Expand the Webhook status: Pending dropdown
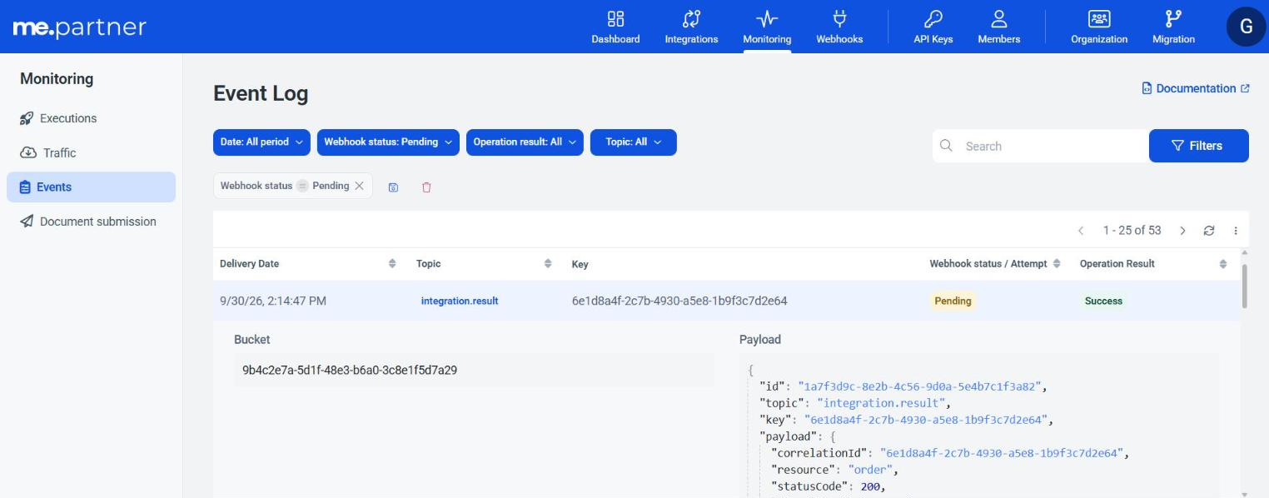This screenshot has height=498, width=1269. tap(388, 142)
